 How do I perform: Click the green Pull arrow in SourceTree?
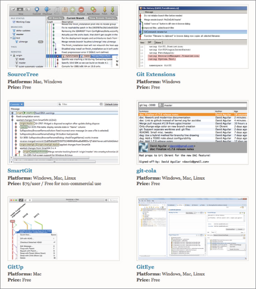(112, 9)
